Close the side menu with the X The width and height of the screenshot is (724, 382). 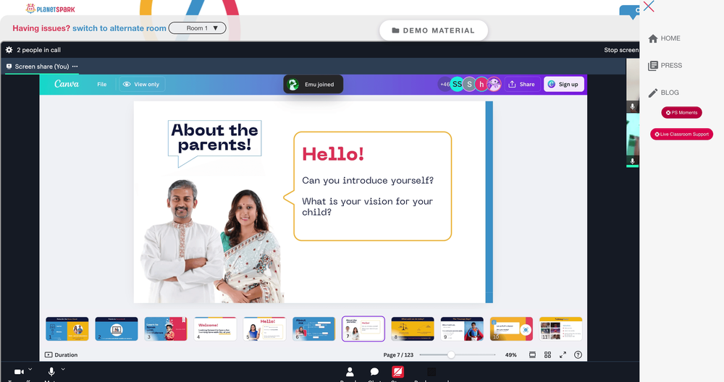649,6
